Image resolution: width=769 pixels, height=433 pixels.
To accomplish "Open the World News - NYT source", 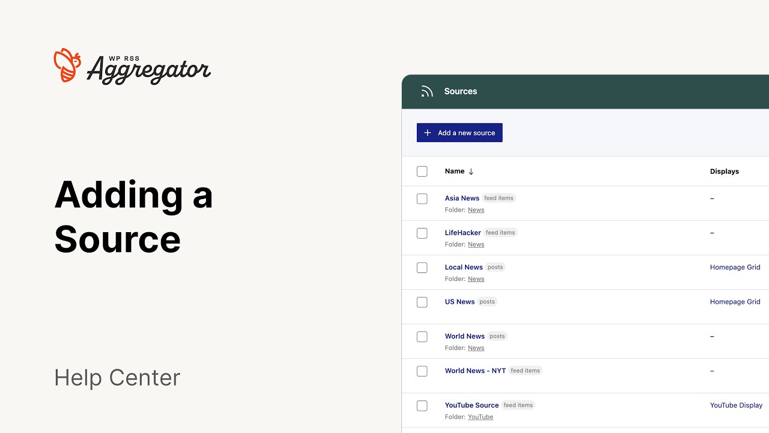I will [475, 371].
